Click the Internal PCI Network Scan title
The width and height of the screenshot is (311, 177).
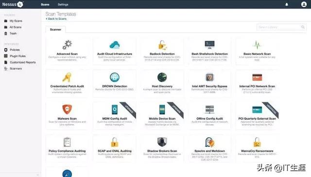(x=257, y=86)
